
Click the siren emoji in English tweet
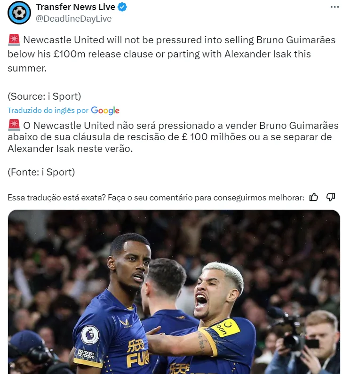14,40
